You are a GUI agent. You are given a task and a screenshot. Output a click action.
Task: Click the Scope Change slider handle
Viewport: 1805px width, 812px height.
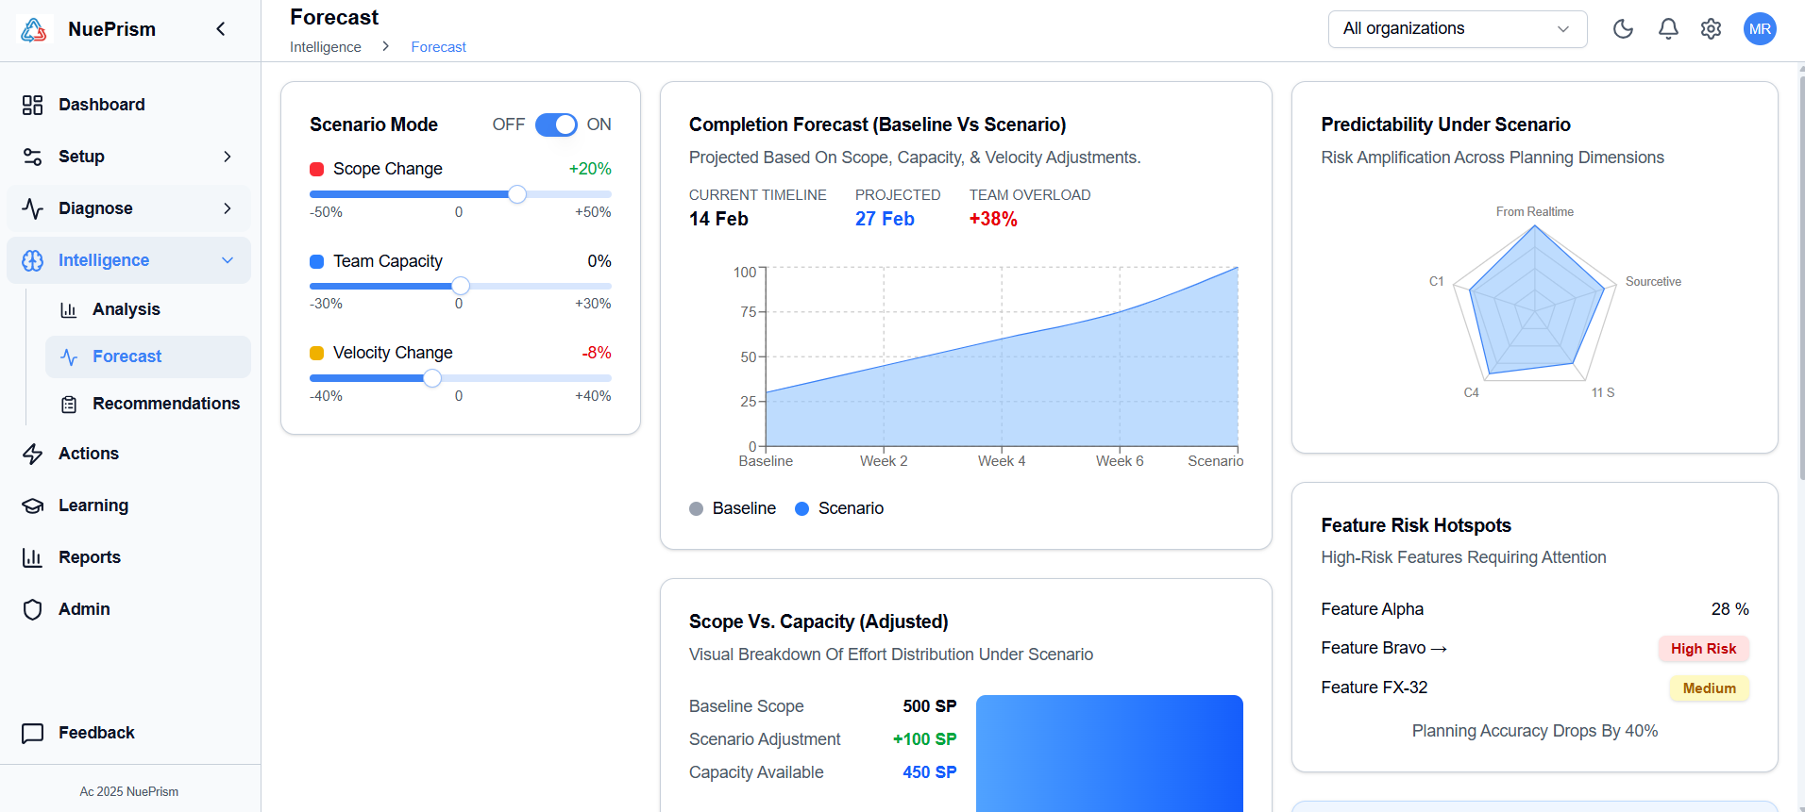click(517, 194)
